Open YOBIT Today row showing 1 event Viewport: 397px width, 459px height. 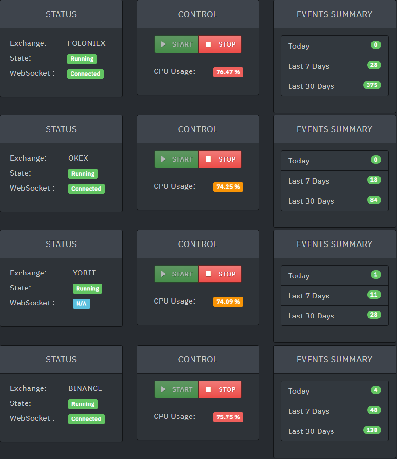click(334, 275)
